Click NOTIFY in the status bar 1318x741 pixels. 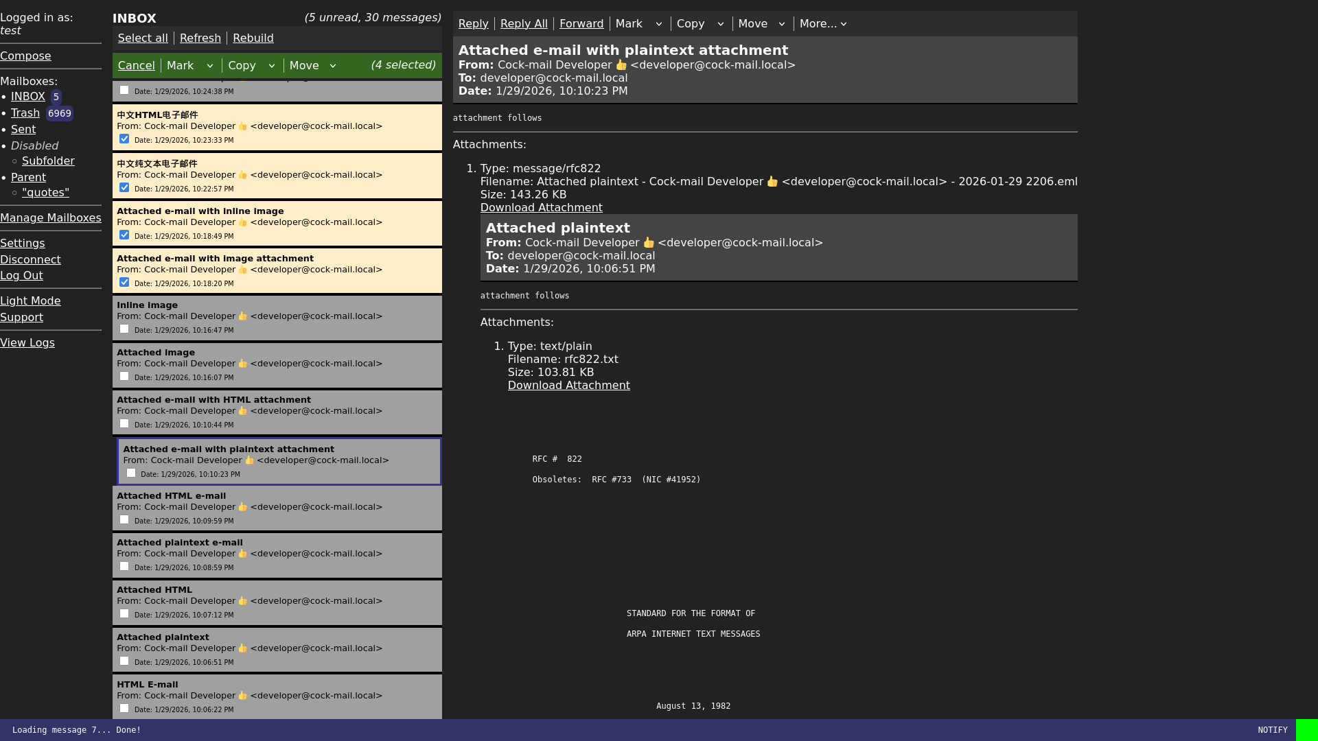coord(1273,730)
